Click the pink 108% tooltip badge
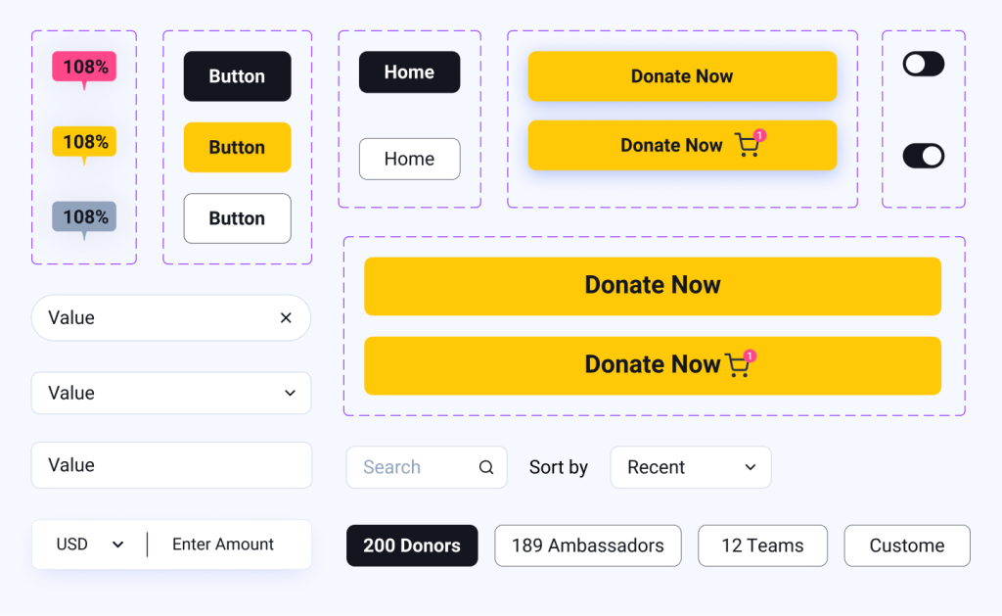This screenshot has height=616, width=1002. 84,67
